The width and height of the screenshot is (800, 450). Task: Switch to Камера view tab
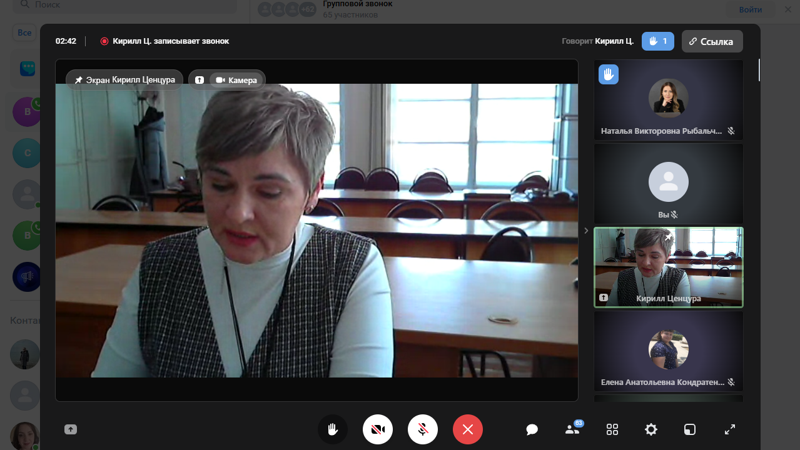coord(236,80)
